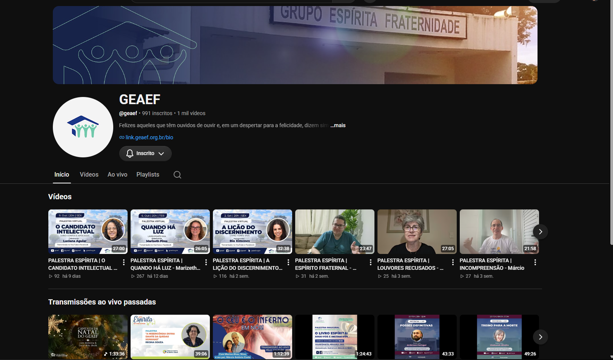
Task: Play O Céu e o Inferno em nós thumbnail
Action: (x=253, y=337)
